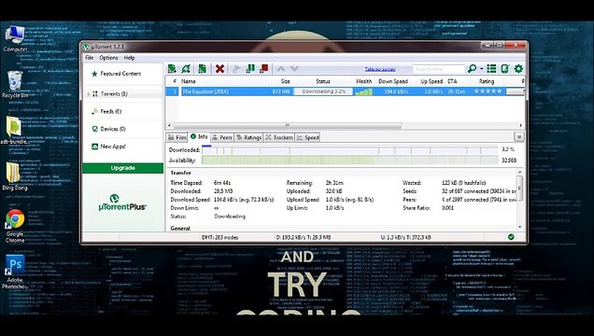The height and width of the screenshot is (336, 594).
Task: Sort by the ETA column header
Action: (x=452, y=81)
